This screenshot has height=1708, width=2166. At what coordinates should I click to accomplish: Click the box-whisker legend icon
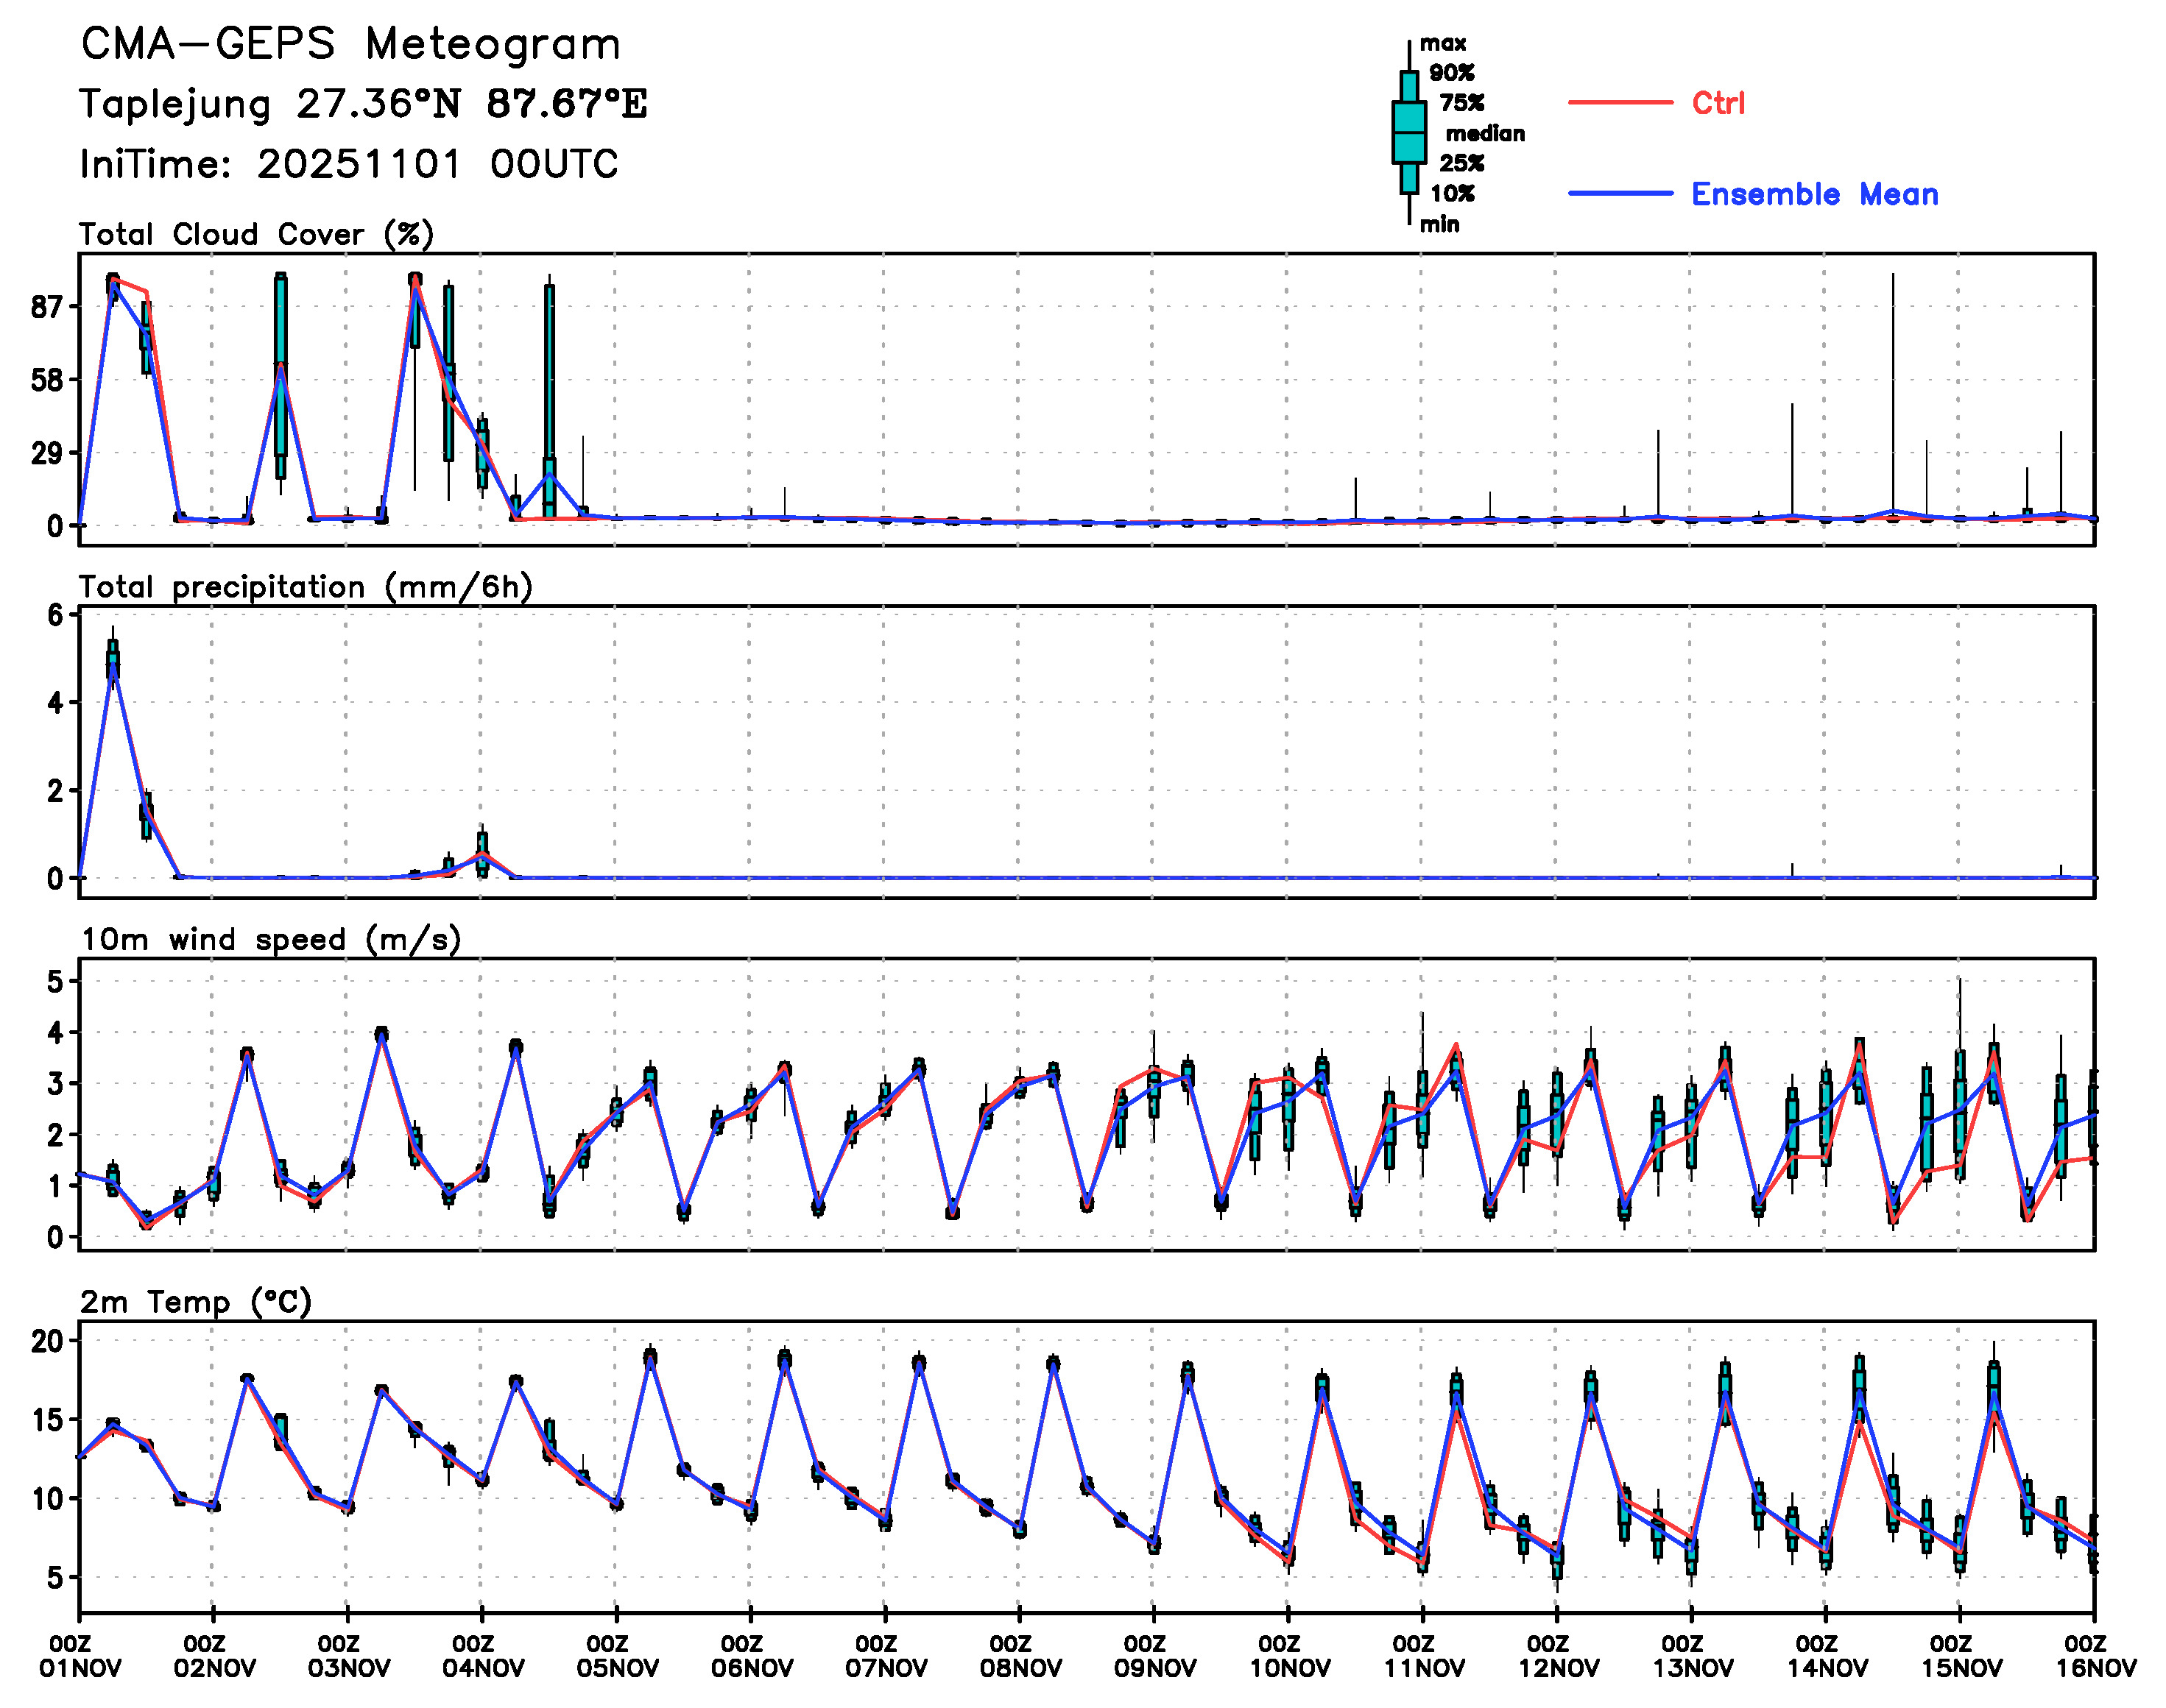point(1408,132)
